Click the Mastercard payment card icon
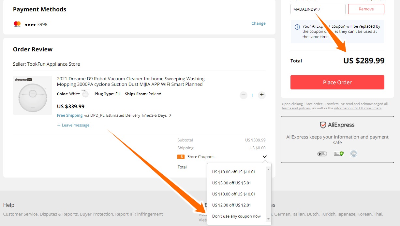This screenshot has height=226, width=400. point(17,24)
